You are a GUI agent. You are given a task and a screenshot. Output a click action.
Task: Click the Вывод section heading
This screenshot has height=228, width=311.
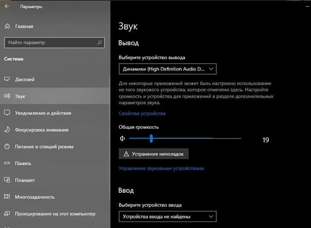129,43
